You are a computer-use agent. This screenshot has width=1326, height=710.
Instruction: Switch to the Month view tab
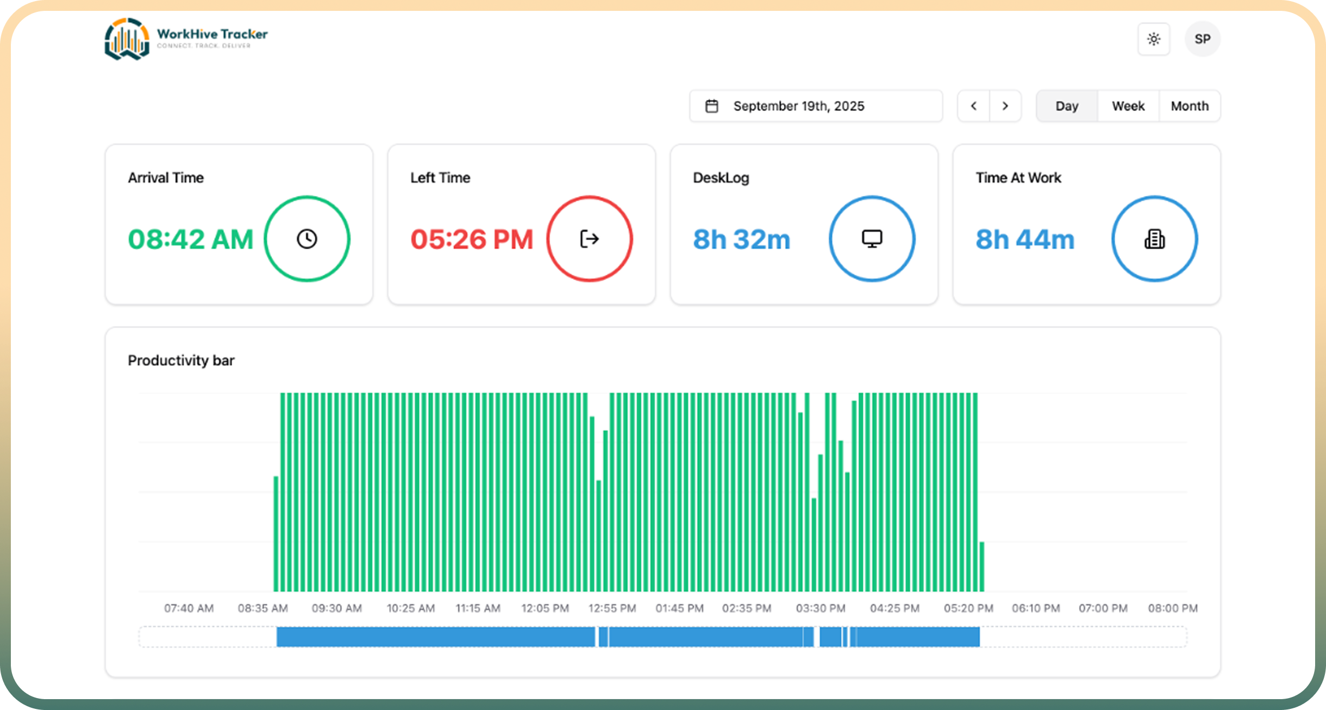point(1190,106)
